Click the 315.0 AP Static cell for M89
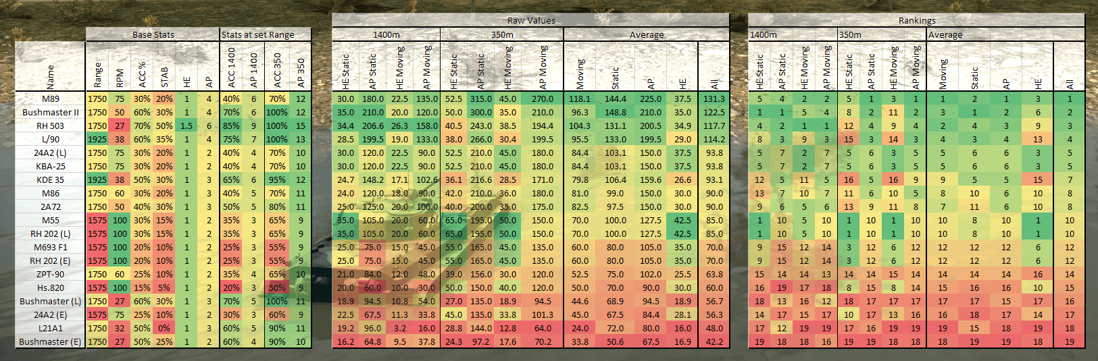Image resolution: width=1098 pixels, height=361 pixels. click(x=481, y=99)
